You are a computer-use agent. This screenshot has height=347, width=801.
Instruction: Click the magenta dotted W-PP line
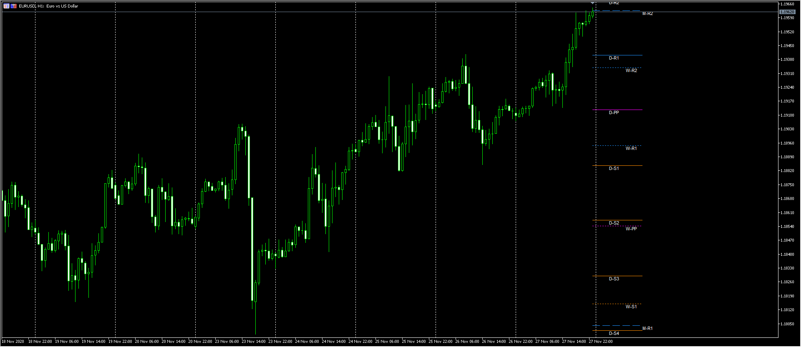[x=617, y=226]
